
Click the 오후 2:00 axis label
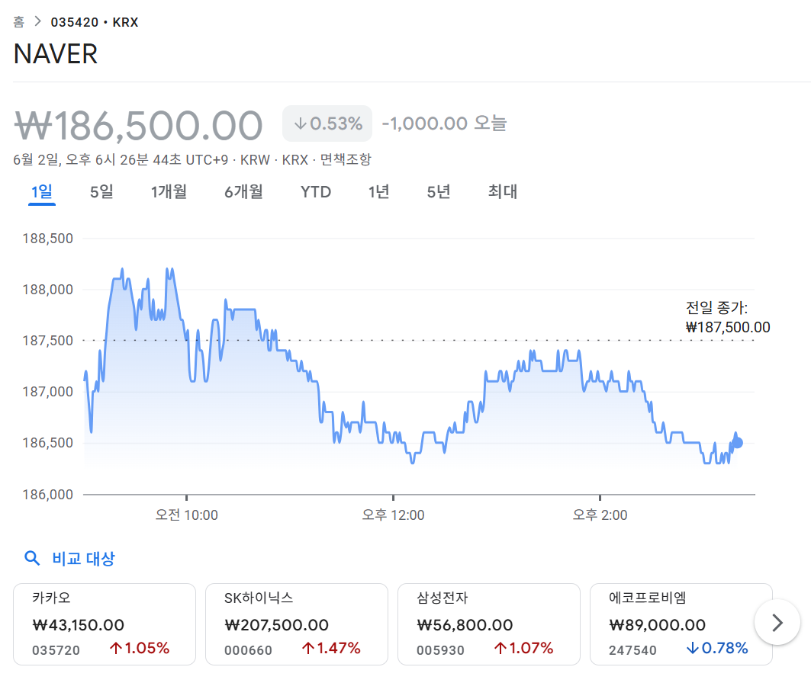(600, 515)
